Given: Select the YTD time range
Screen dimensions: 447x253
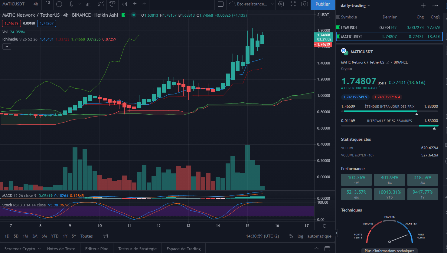Looking at the screenshot, I should [55, 236].
